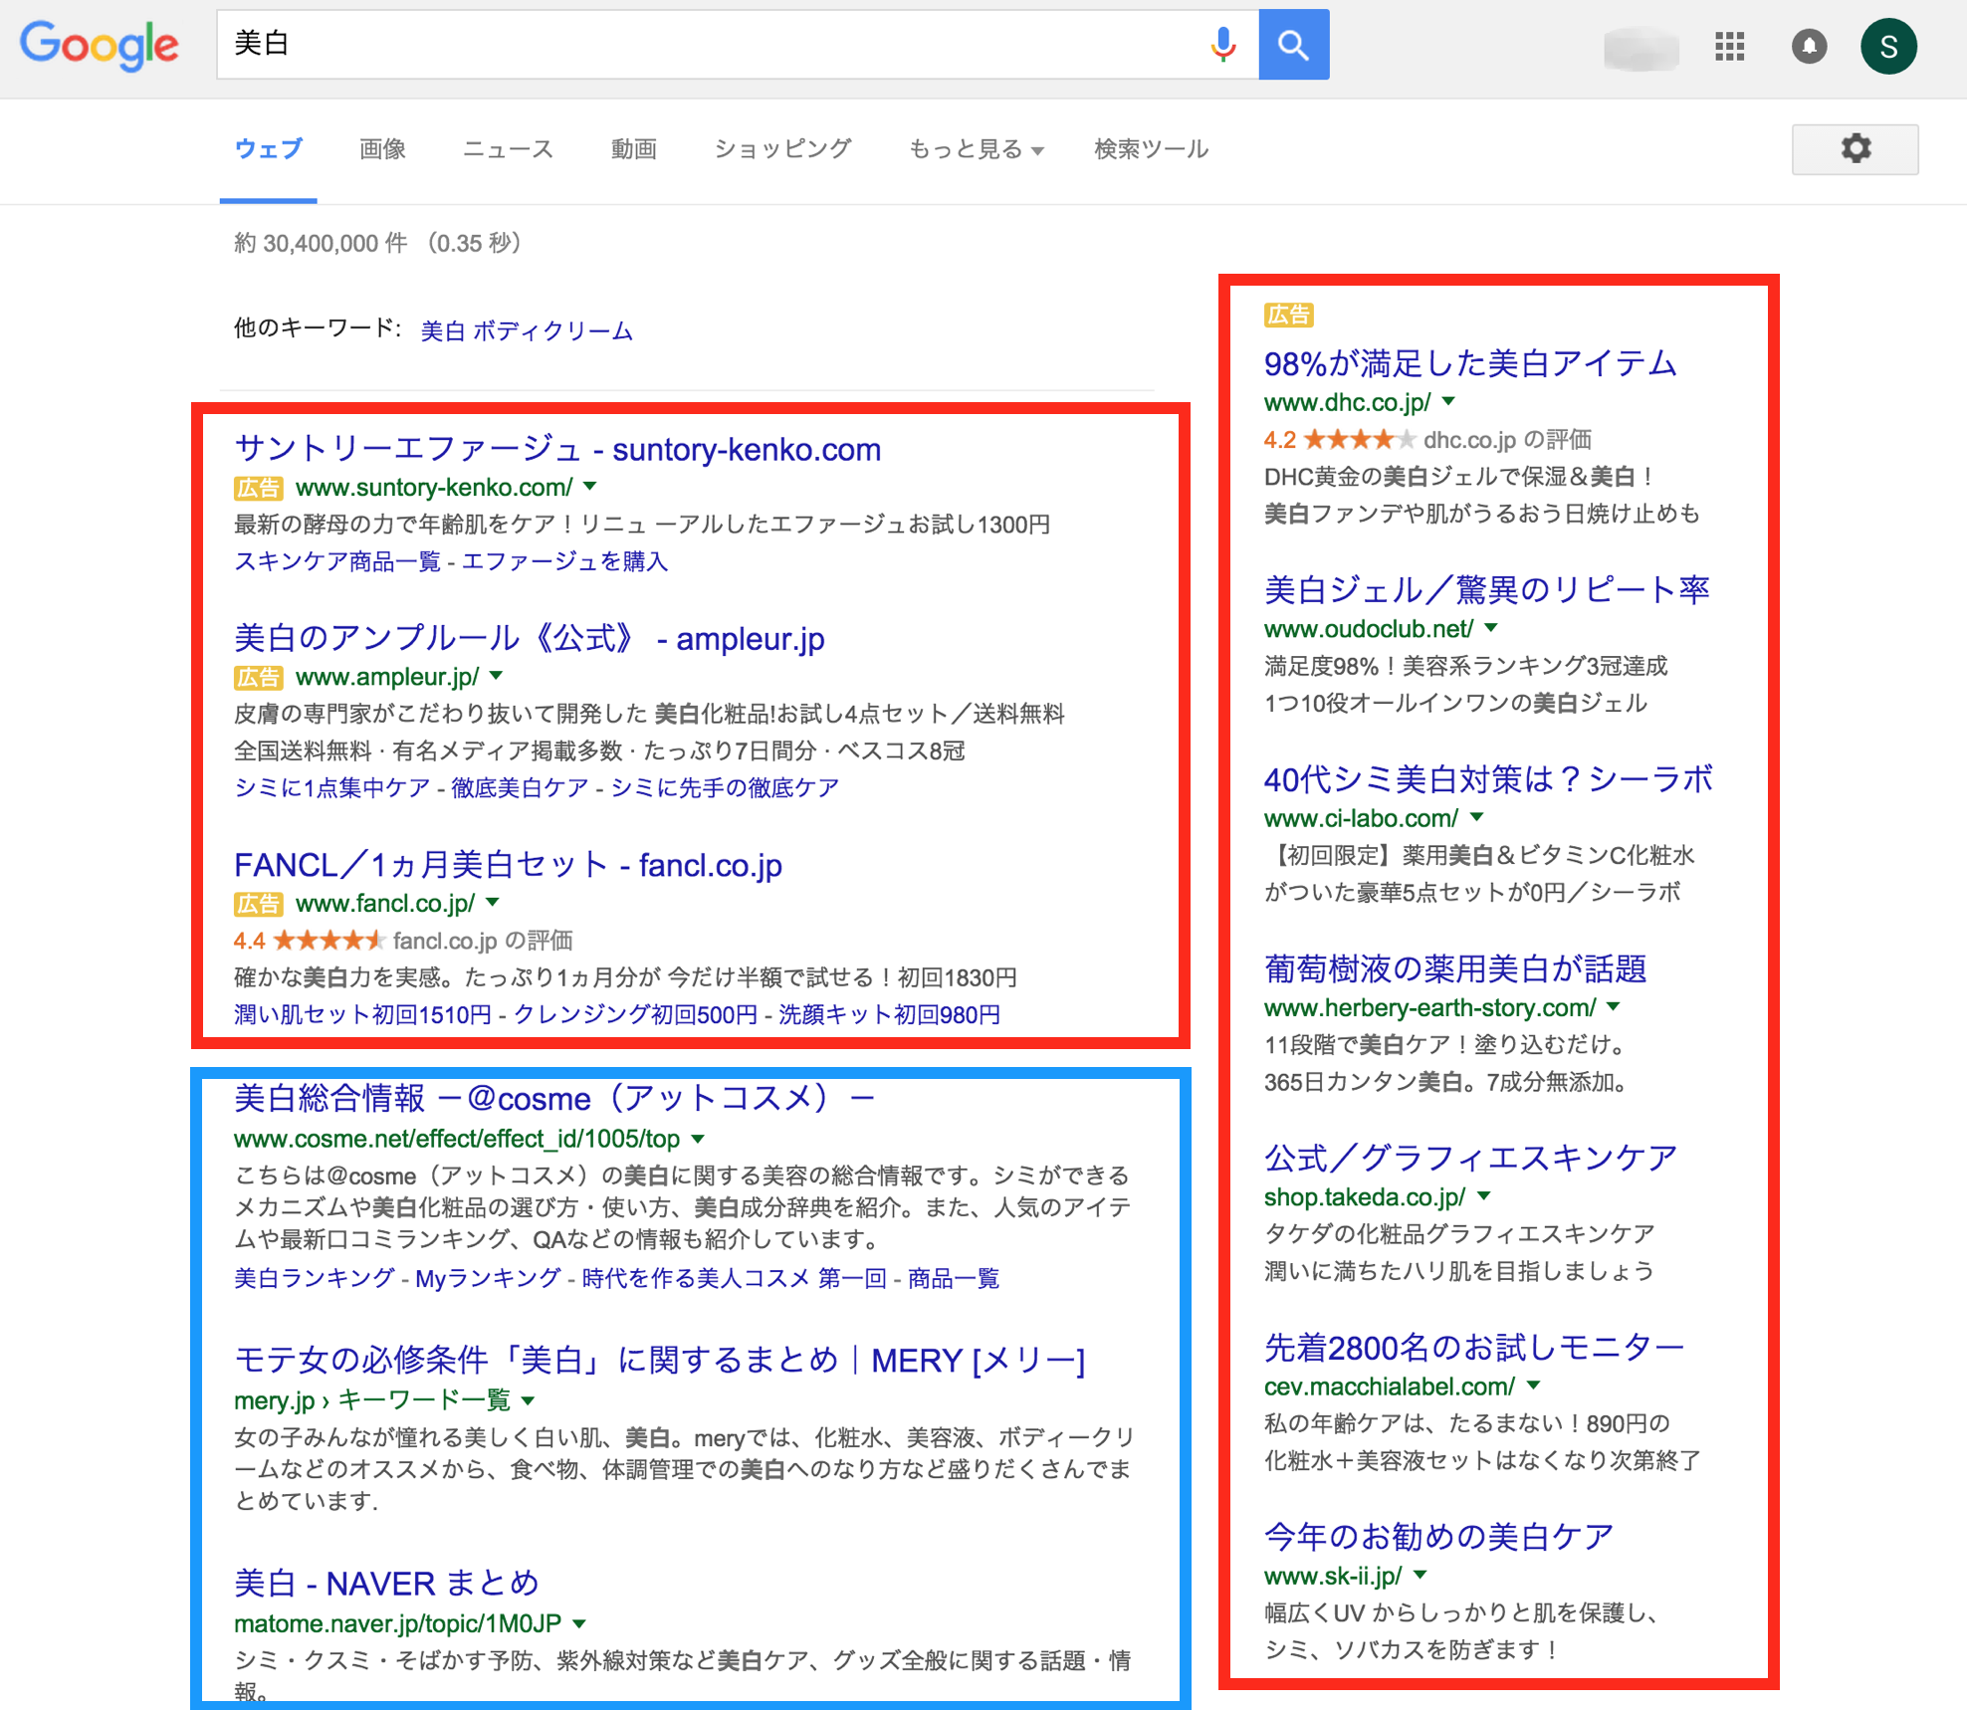
Task: Expand arrow next to cev.macchialabel.com/
Action: pyautogui.click(x=1533, y=1386)
